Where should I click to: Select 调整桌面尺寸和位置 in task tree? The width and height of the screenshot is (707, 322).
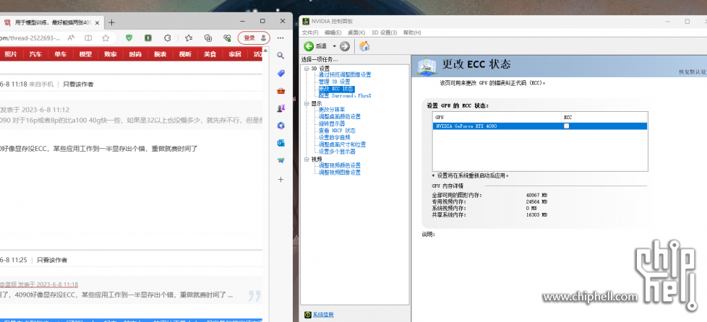(x=342, y=144)
